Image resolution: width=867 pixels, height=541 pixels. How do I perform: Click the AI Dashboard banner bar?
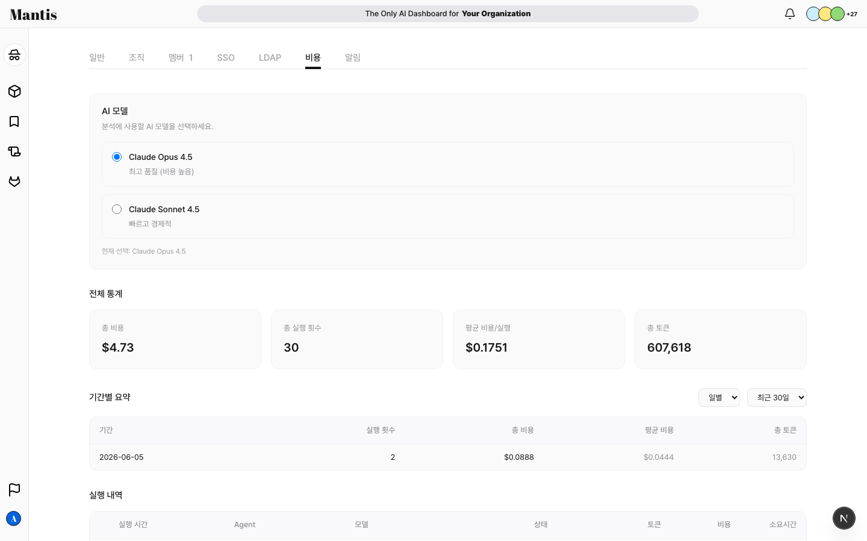coord(448,14)
